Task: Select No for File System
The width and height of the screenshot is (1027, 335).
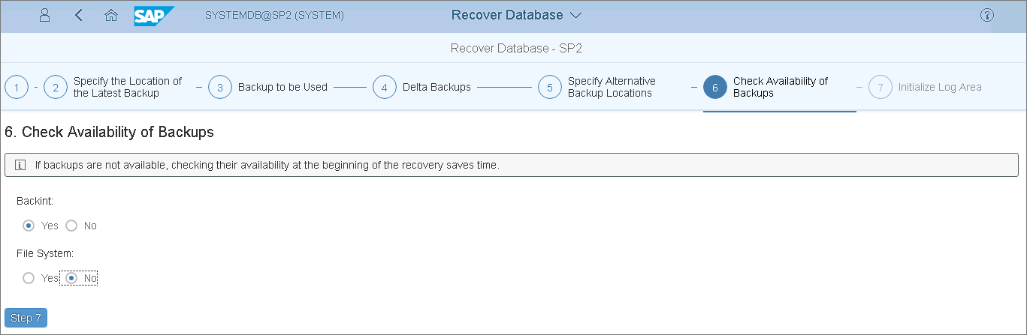Action: (x=72, y=278)
